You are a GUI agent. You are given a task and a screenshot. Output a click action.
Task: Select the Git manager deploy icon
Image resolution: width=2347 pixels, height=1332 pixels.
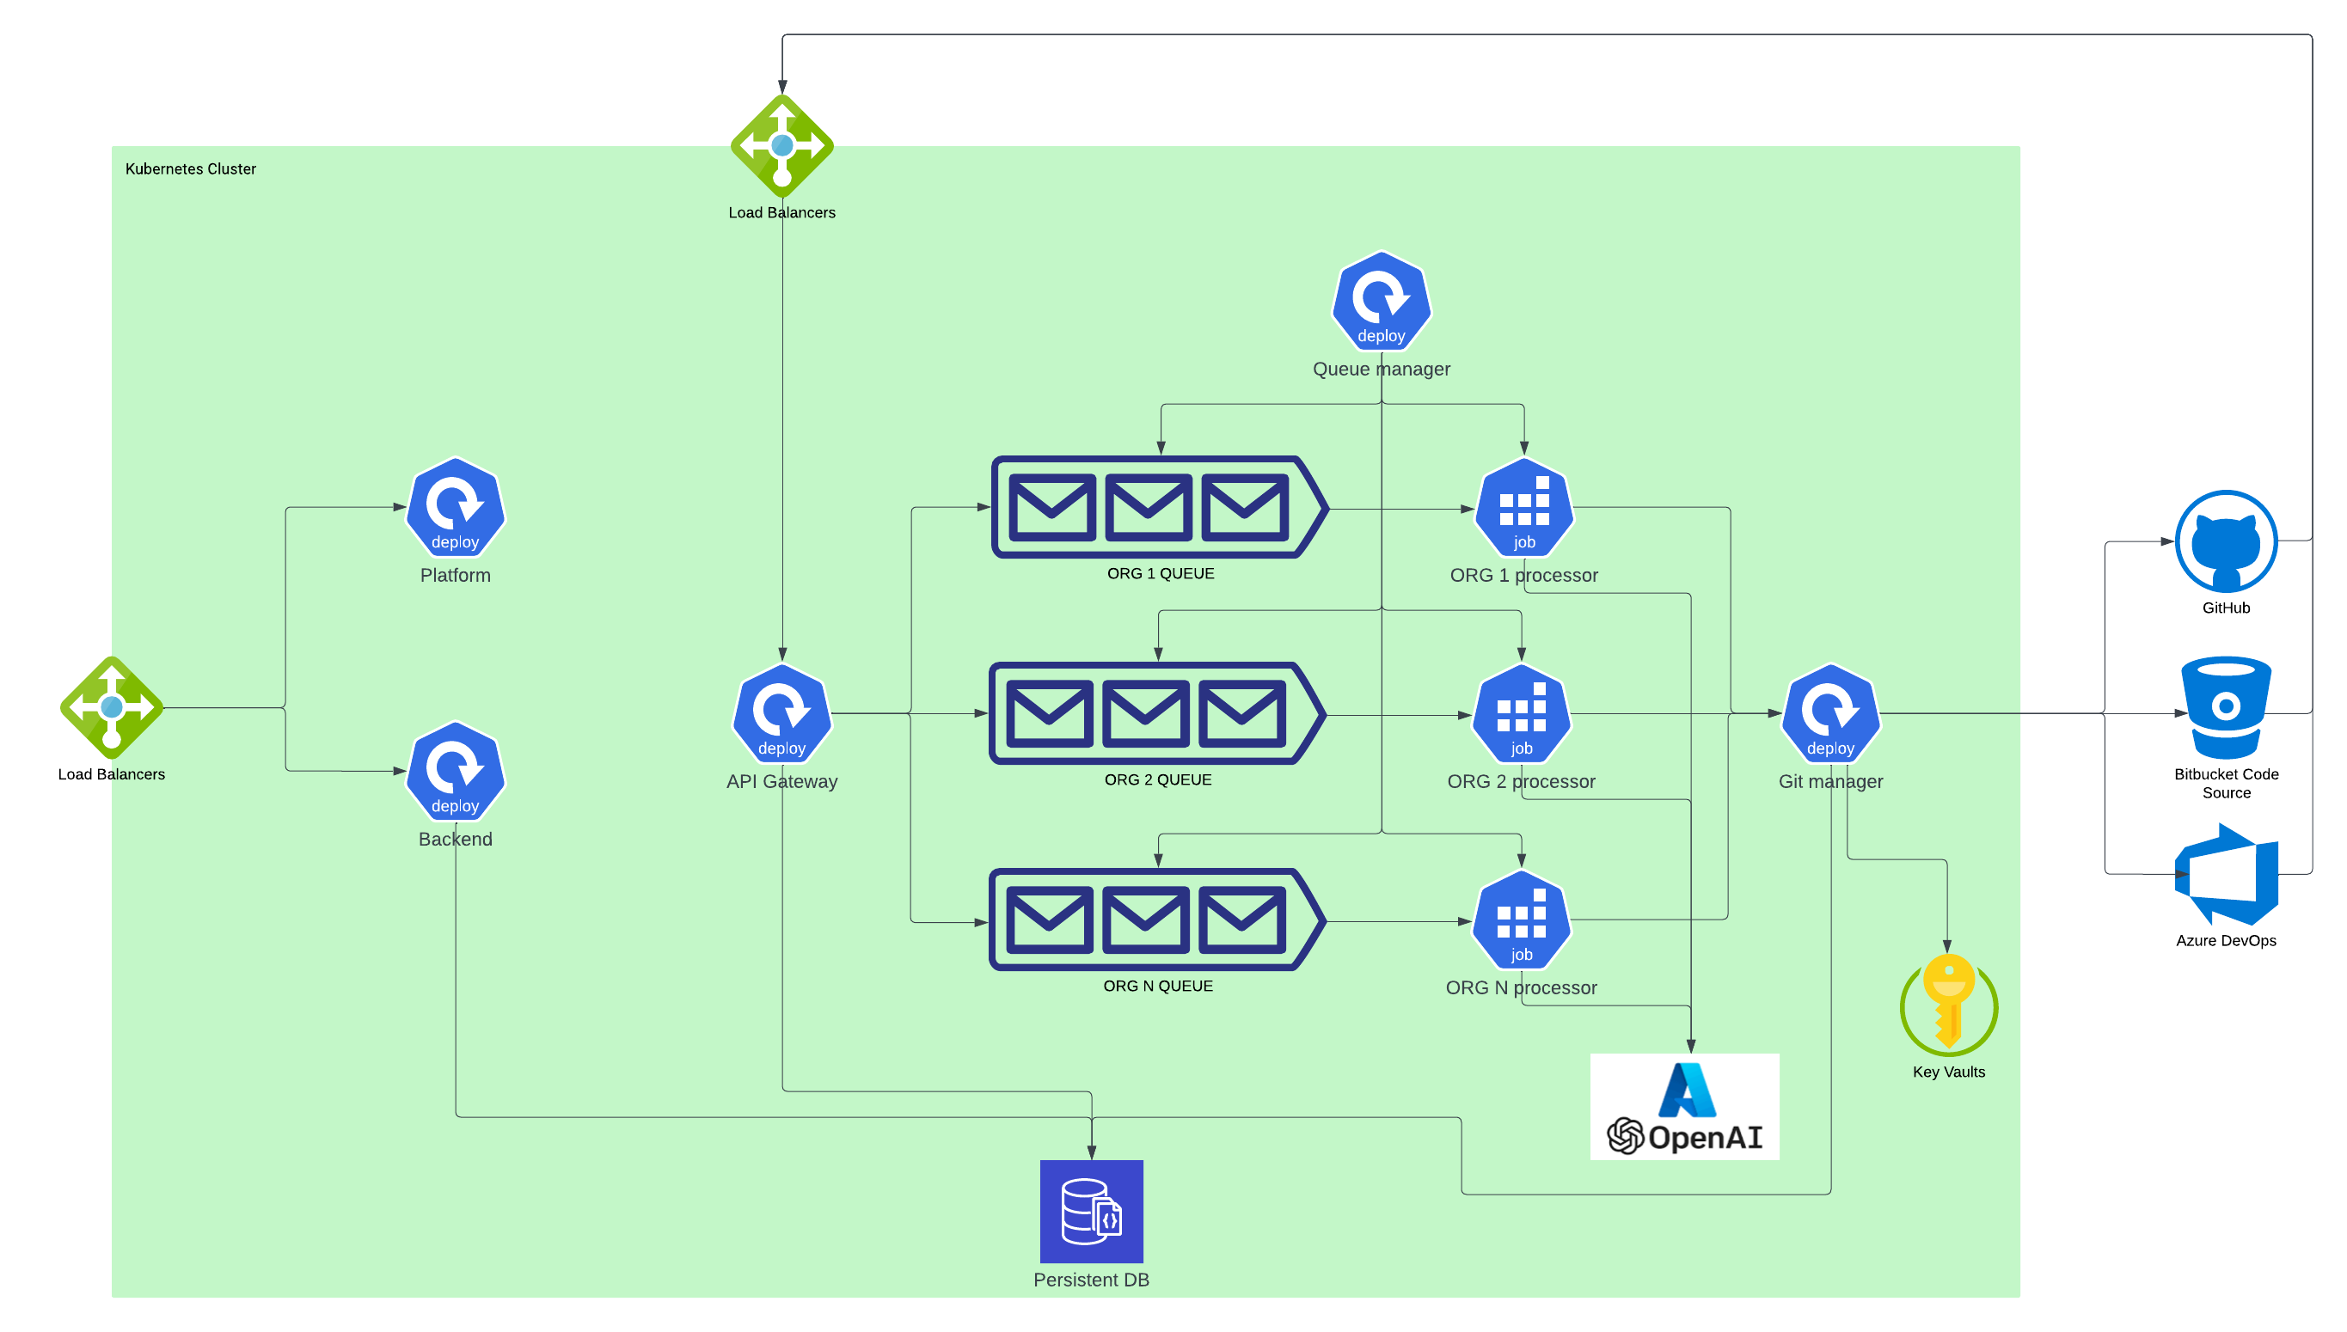[1830, 713]
